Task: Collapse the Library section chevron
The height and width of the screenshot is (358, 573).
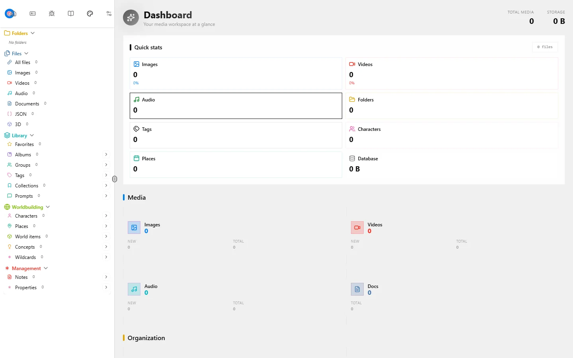Action: [x=32, y=135]
